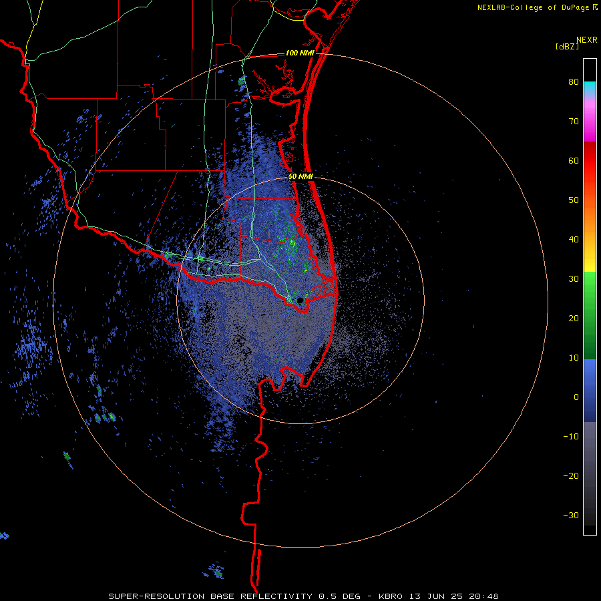Select the -30 value on the dBZ scale
Image resolution: width=601 pixels, height=601 pixels.
coord(571,515)
